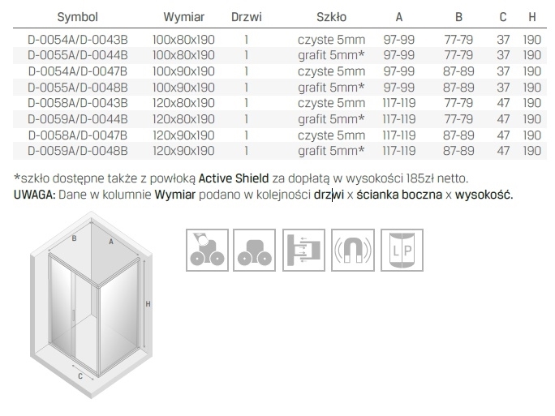Click the Drzwi column header

(x=247, y=17)
